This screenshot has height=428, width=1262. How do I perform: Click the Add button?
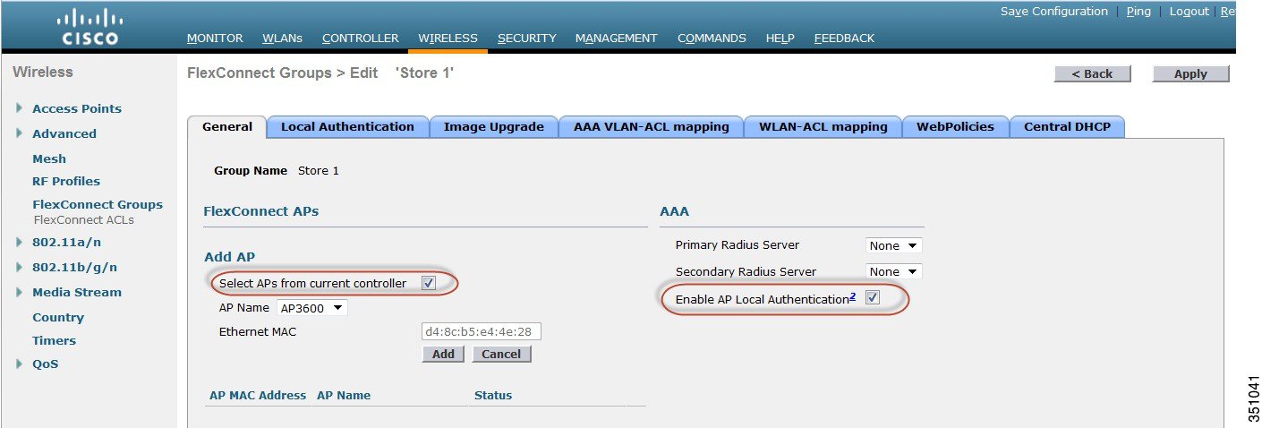[443, 354]
